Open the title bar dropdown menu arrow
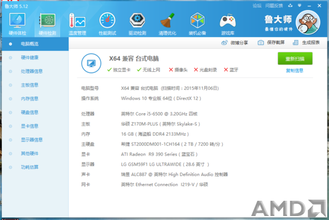 (300, 6)
